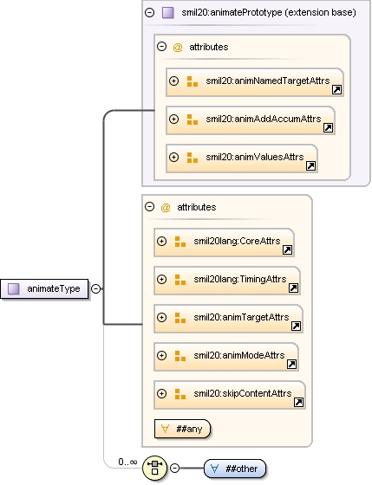Screen dimensions: 372x485
Task: Click the @ icon in animatePrototype attributes header
Action: [178, 48]
